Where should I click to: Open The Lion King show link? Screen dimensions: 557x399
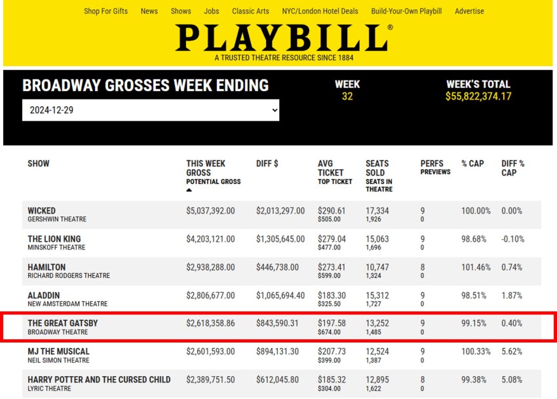click(54, 239)
